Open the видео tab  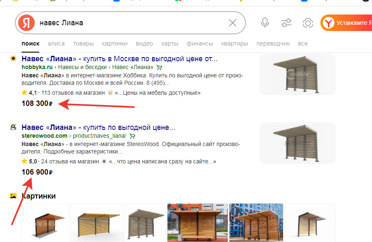[144, 44]
